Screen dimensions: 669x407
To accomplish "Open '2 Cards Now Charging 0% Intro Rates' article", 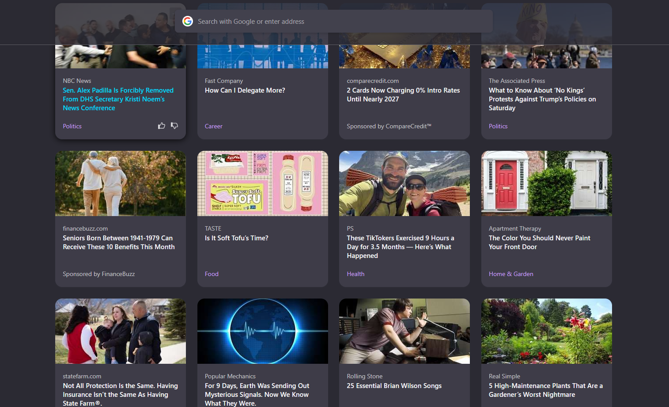I will click(x=403, y=94).
